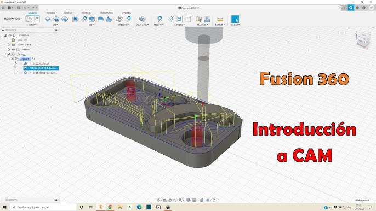Click the Select cursor tool
376x211 pixels.
235,19
